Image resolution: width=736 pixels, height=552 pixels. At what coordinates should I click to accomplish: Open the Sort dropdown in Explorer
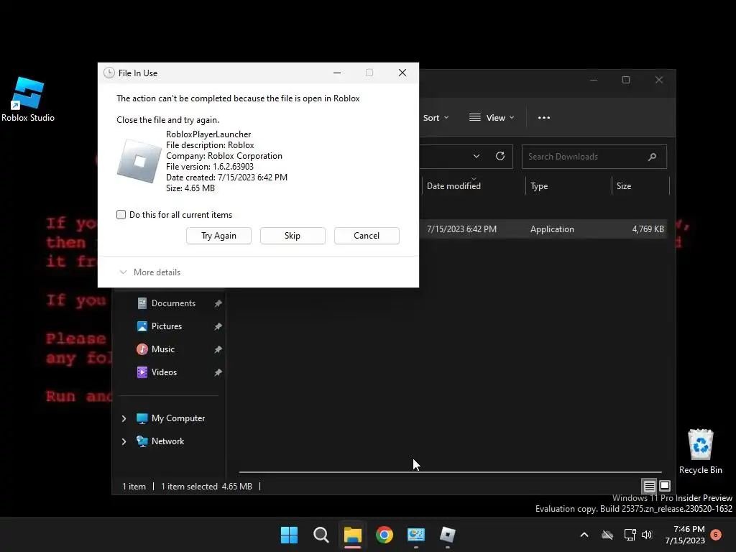436,117
